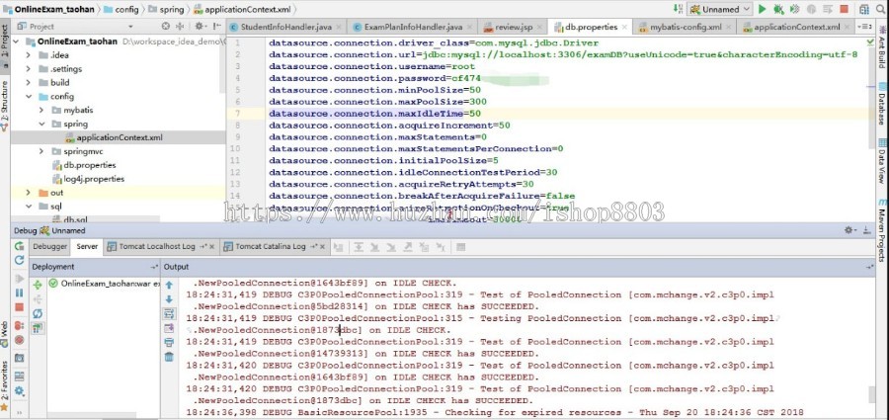Click Update application icon in Debug panel
The width and height of the screenshot is (889, 420).
coord(20,260)
